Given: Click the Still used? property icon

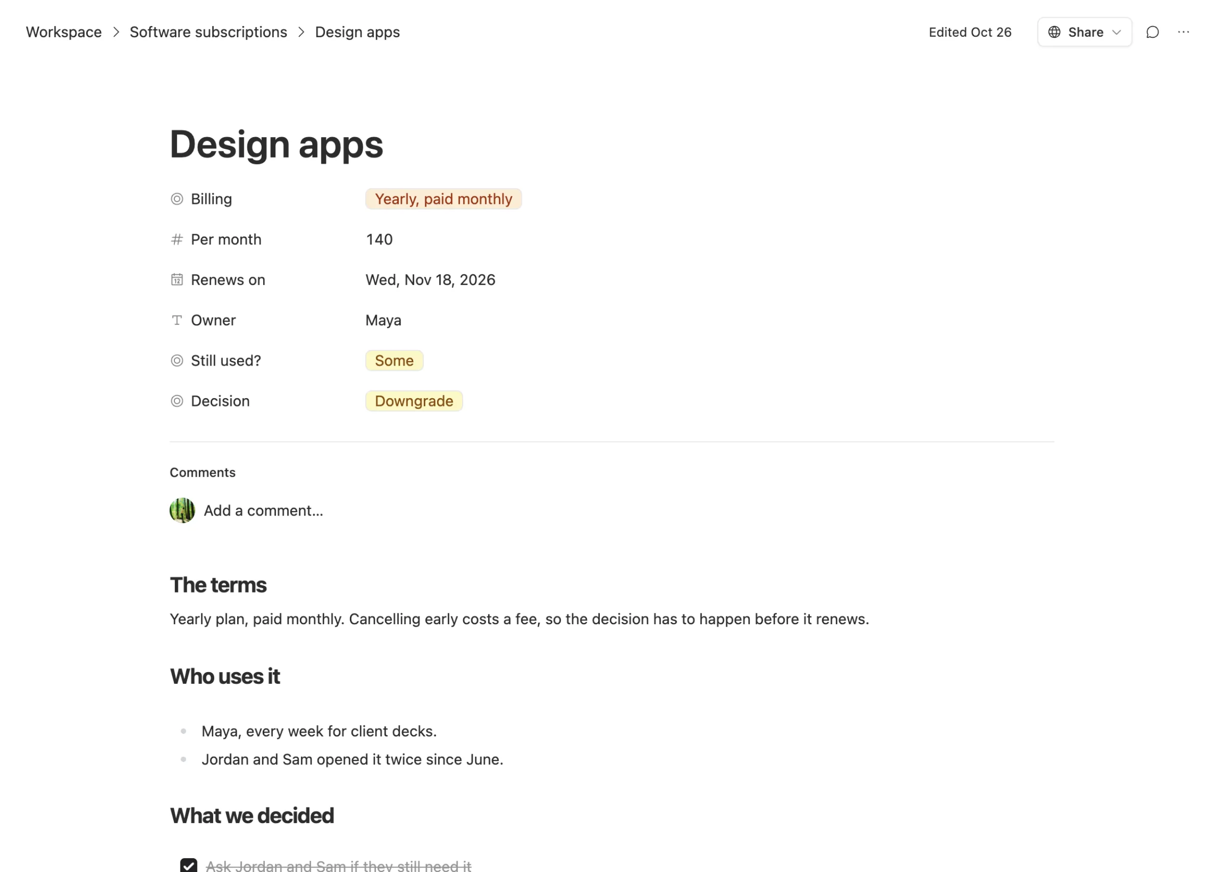Looking at the screenshot, I should click(176, 361).
